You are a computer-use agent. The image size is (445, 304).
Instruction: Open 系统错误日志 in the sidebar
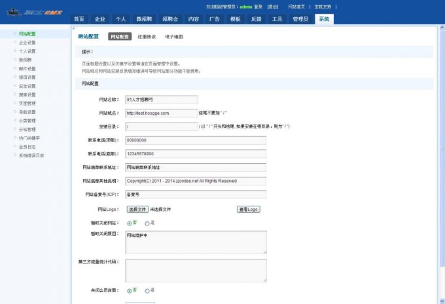[x=31, y=156]
